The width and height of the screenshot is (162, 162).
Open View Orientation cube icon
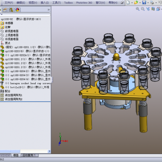point(158,9)
